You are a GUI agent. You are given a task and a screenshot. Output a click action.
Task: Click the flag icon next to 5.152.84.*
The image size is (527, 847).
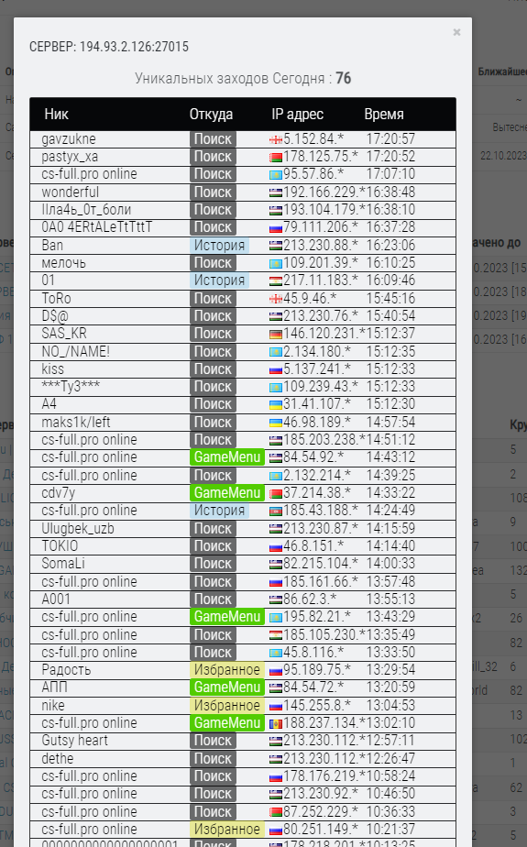point(276,140)
